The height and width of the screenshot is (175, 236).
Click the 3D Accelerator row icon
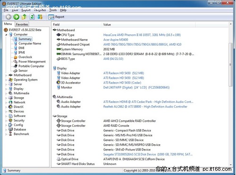[59, 83]
